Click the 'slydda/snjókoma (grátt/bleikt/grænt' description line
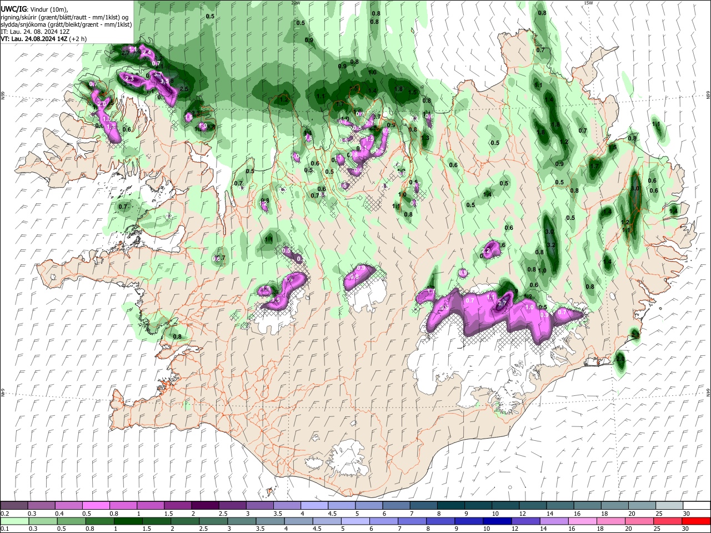 tap(66, 24)
